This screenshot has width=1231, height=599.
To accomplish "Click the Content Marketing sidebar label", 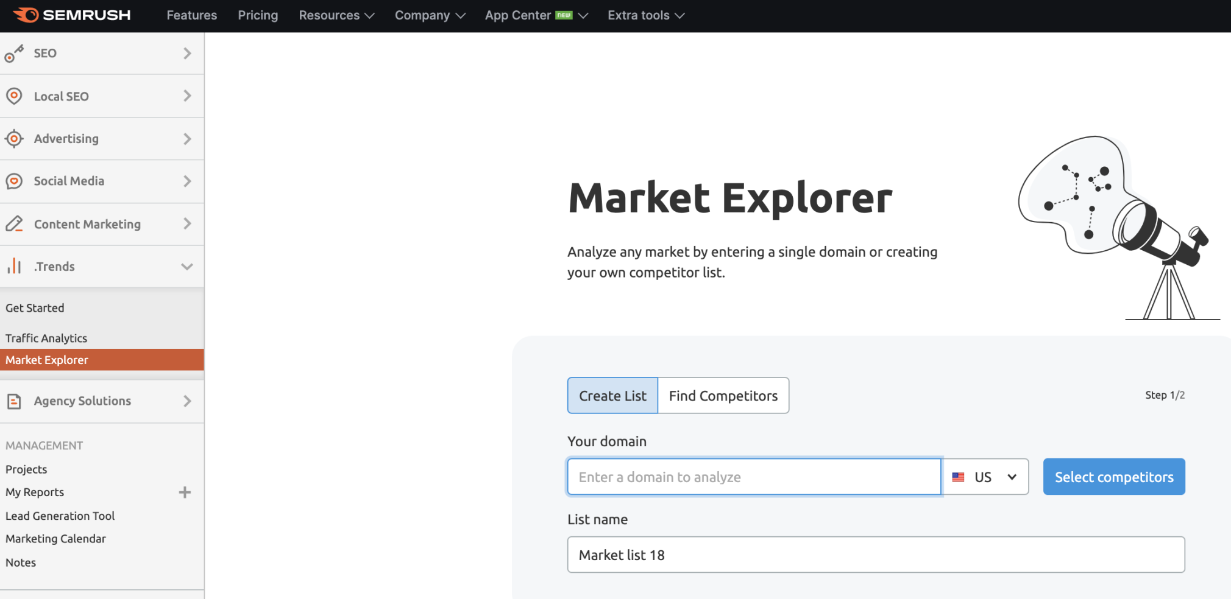I will [87, 225].
